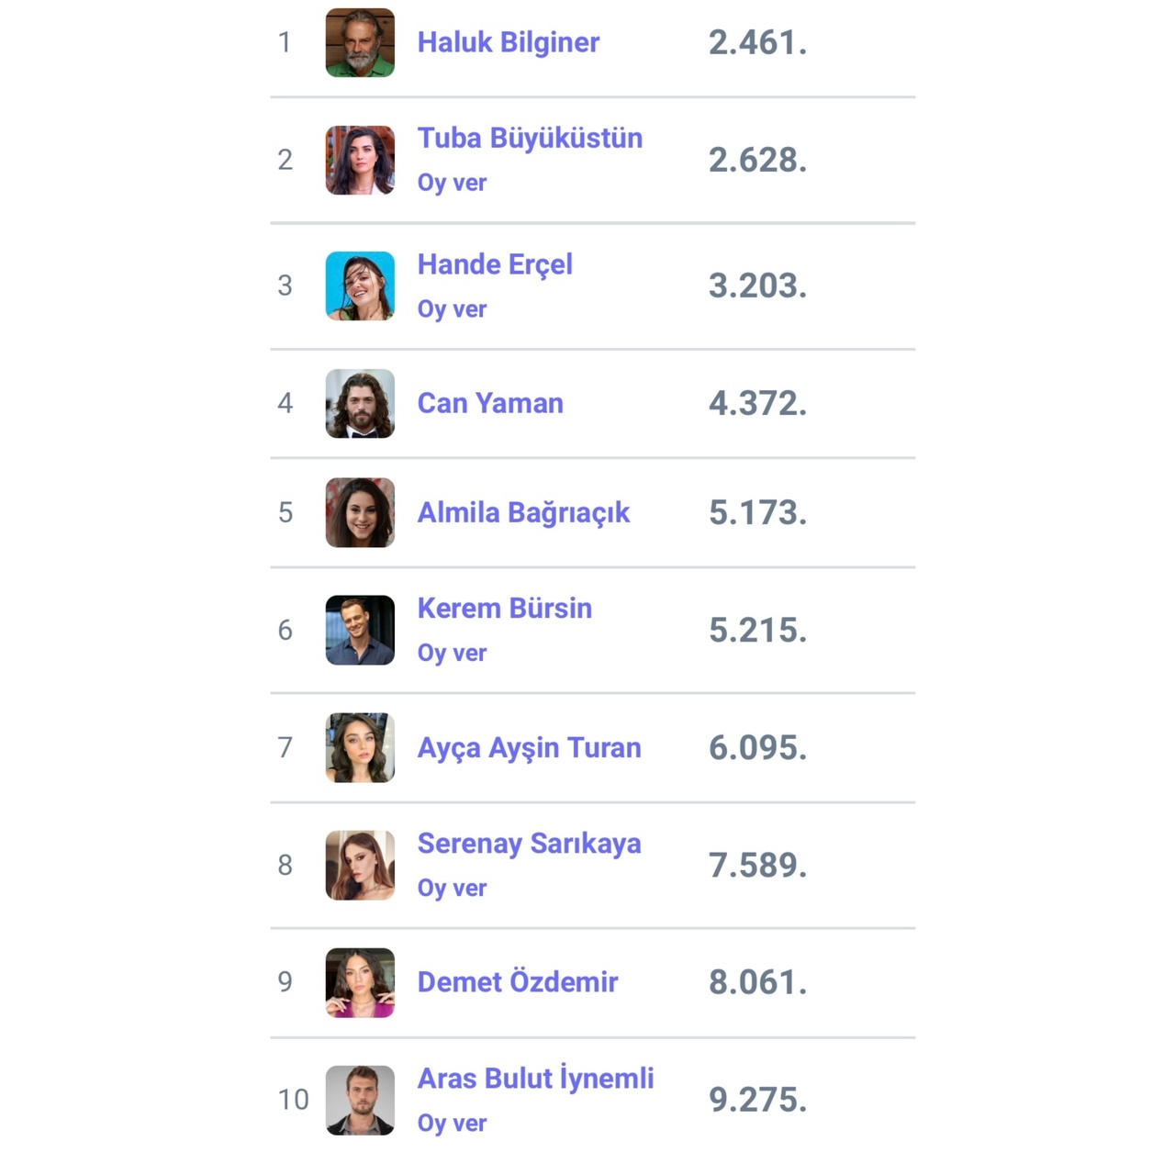Vote with Oy ver for Hande Erçel

pos(452,309)
